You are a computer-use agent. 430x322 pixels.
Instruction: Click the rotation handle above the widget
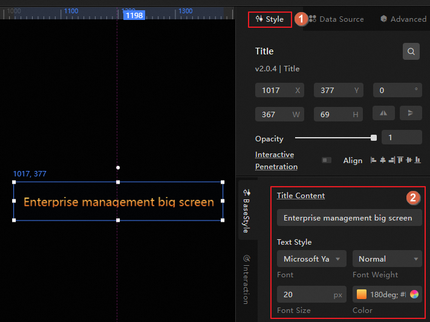118,168
